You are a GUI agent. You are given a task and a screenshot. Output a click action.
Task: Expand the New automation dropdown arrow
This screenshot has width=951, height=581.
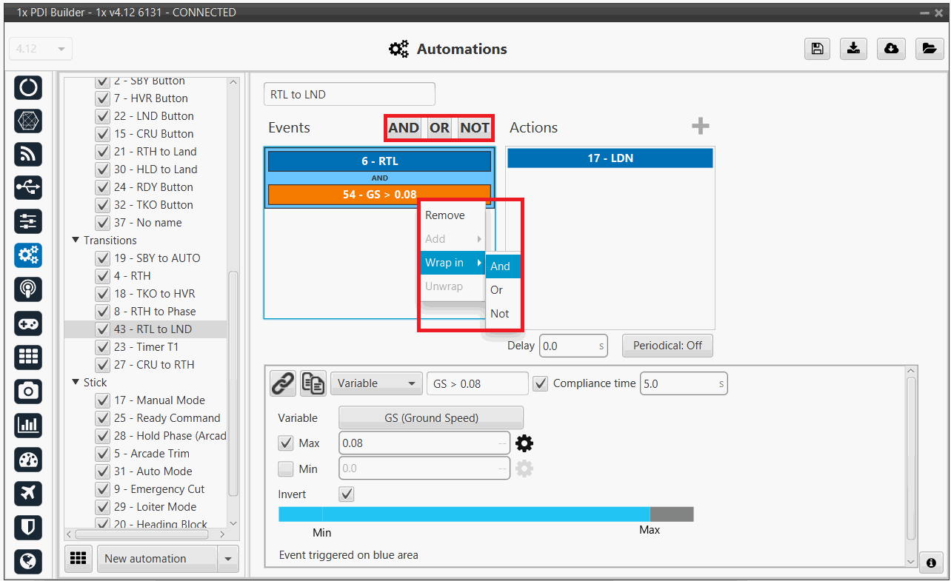pos(227,559)
